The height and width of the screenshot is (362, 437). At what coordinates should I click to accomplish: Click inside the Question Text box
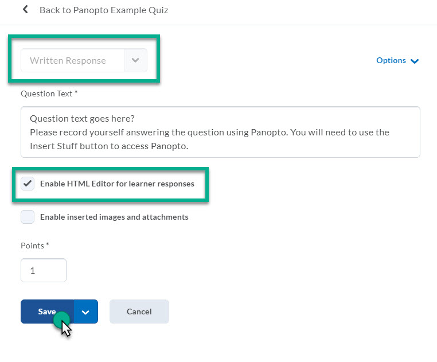220,132
